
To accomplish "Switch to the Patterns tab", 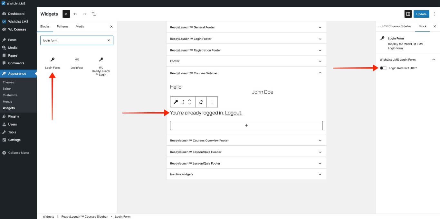I will point(62,26).
